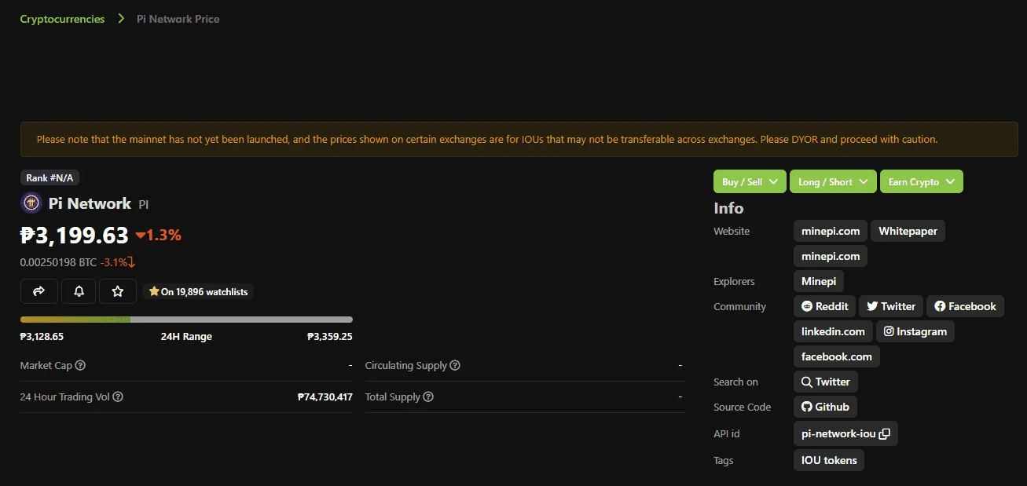Click the Total Supply label
The width and height of the screenshot is (1027, 486).
393,396
